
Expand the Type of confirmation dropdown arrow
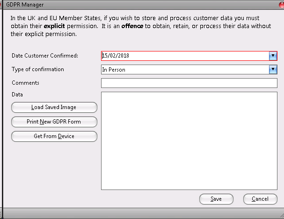pyautogui.click(x=273, y=70)
